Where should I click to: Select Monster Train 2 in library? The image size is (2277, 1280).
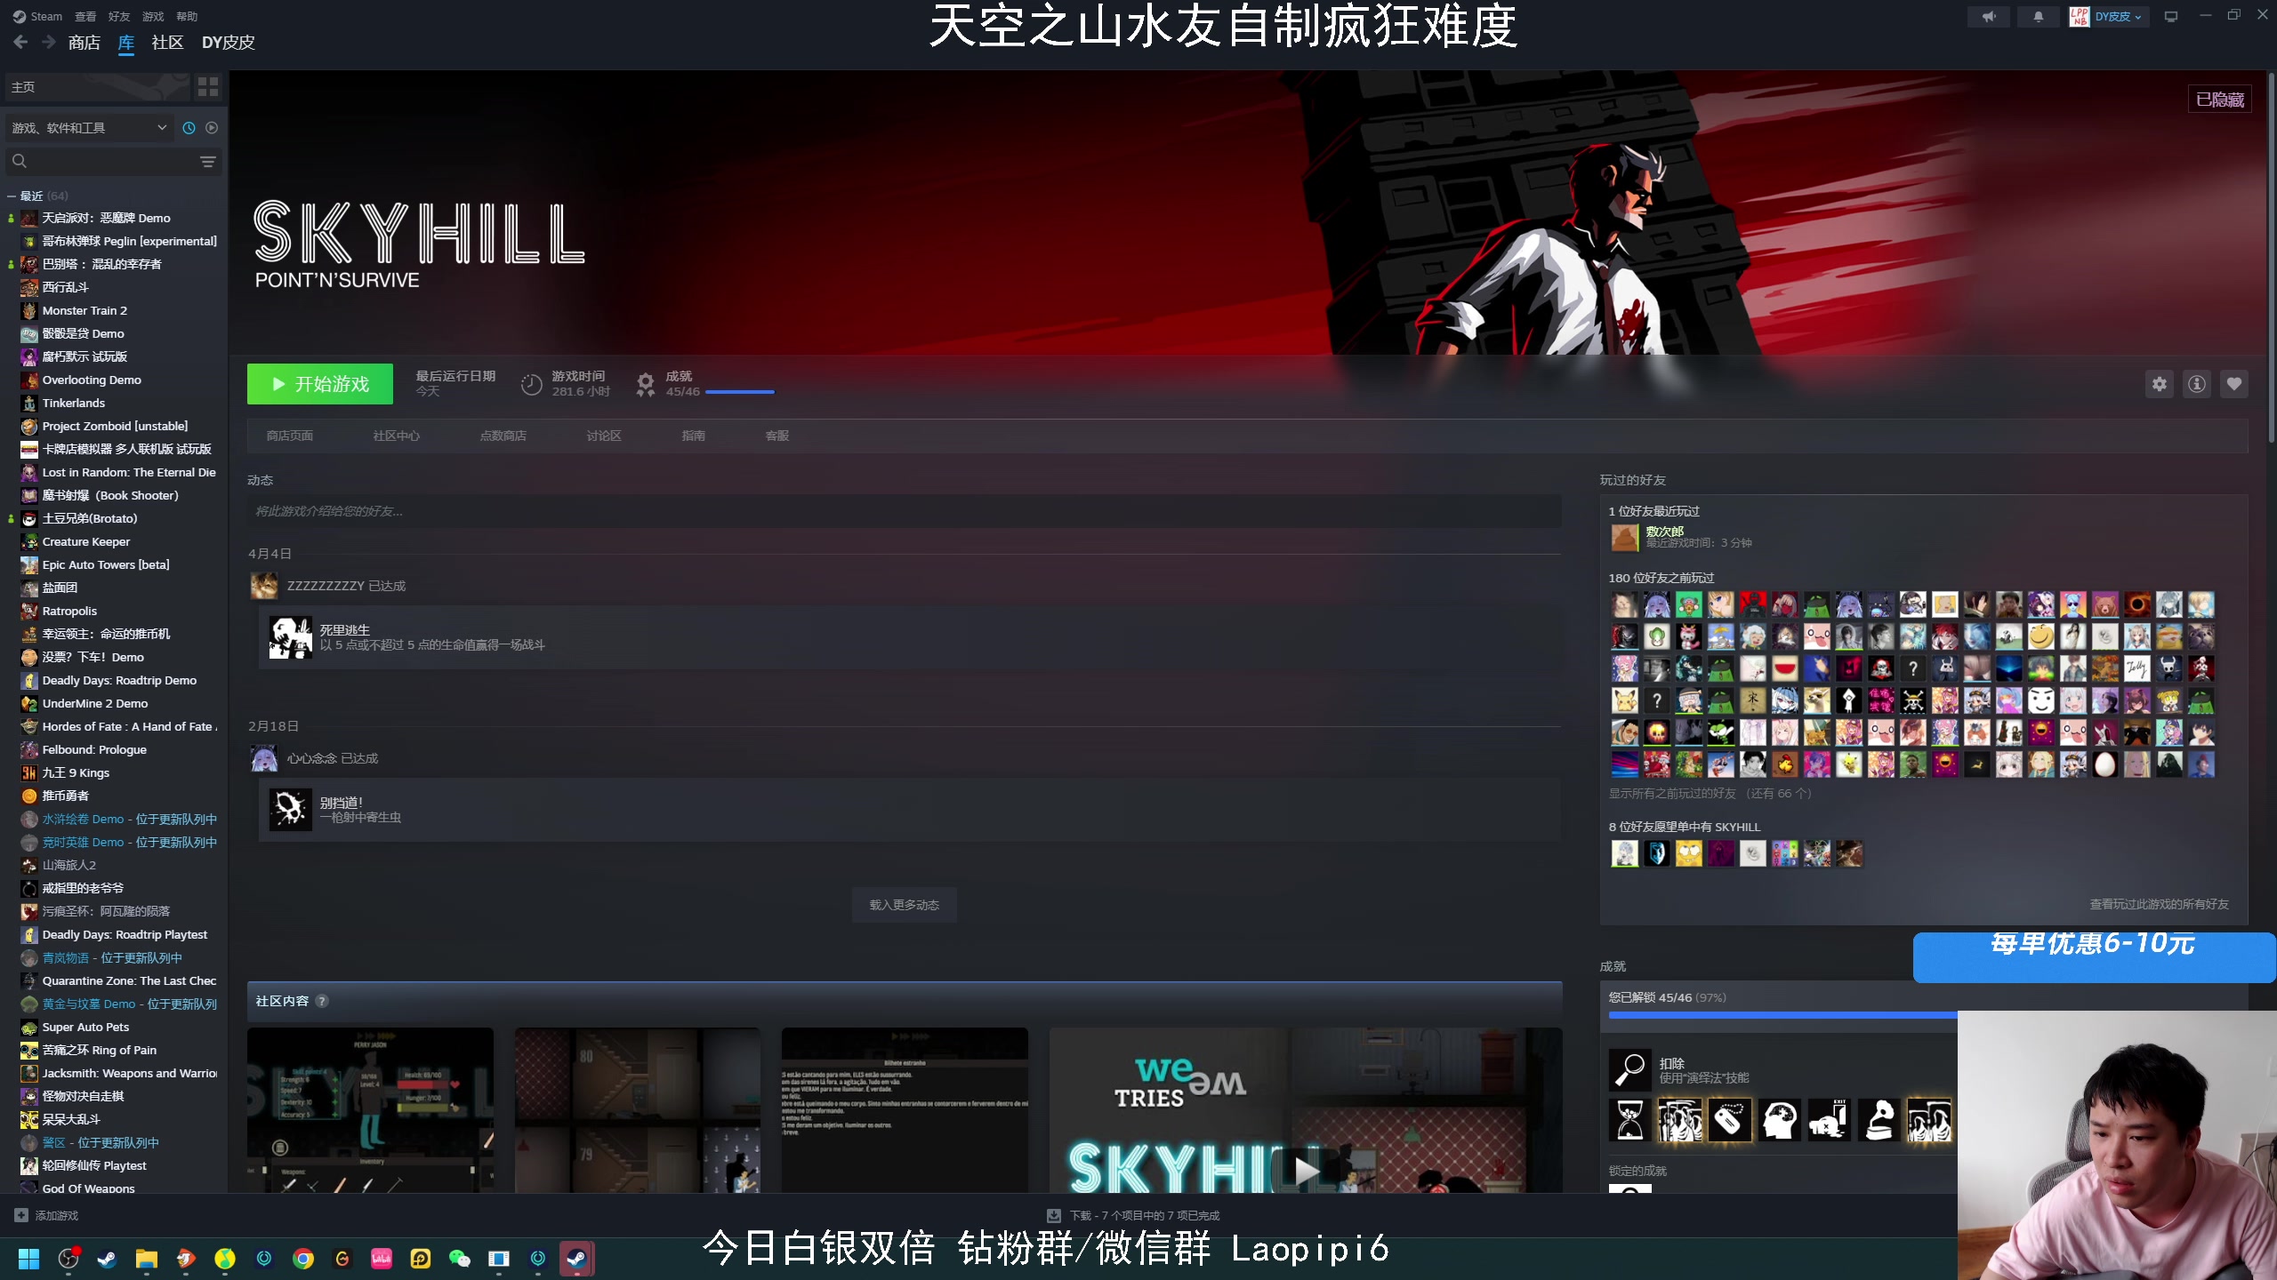(x=84, y=310)
